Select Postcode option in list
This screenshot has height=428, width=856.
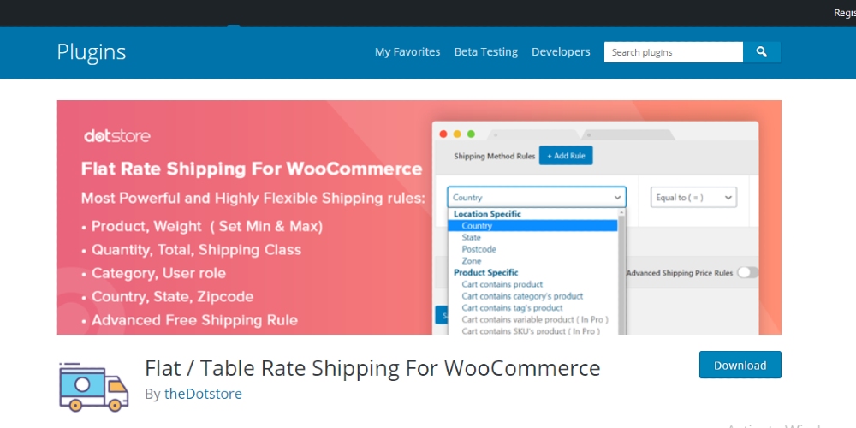pyautogui.click(x=479, y=249)
